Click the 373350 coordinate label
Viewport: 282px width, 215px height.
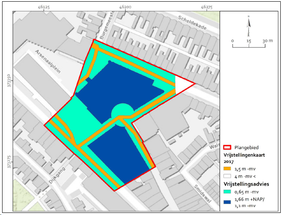[9, 81]
